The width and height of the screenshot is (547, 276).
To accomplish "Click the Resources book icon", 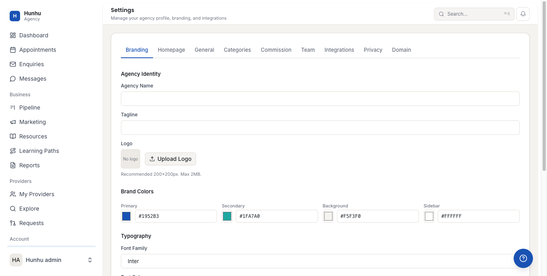I will tap(13, 136).
